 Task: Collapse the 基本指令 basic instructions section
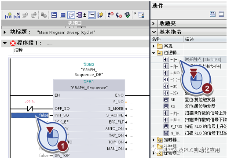tap(154, 32)
